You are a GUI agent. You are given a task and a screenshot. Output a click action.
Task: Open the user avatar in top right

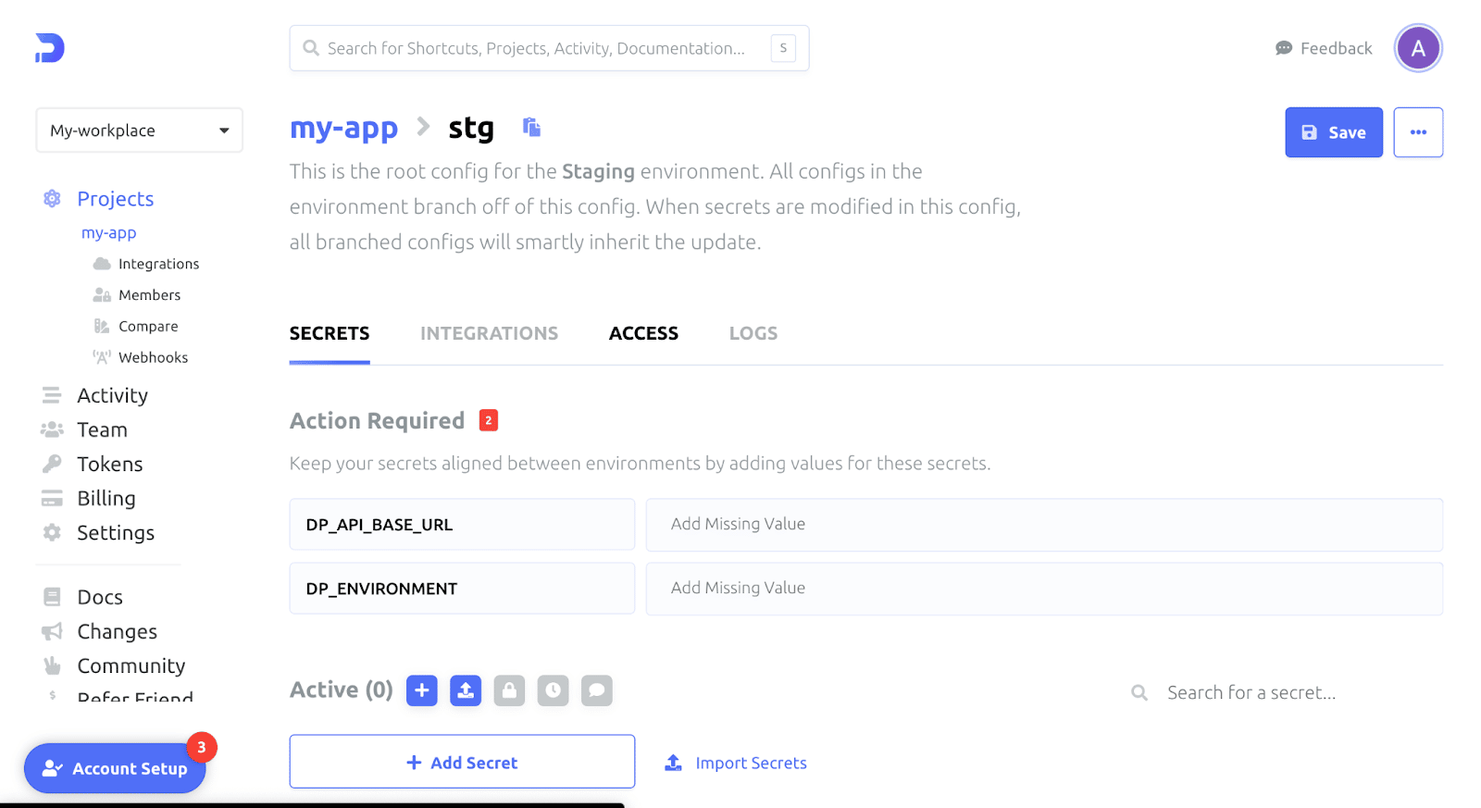pos(1417,48)
